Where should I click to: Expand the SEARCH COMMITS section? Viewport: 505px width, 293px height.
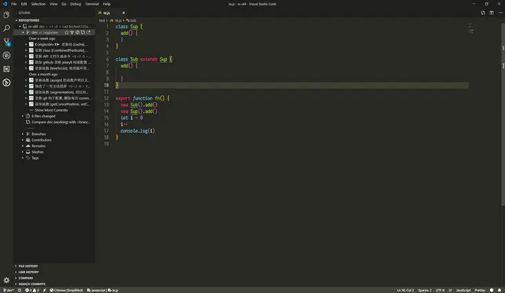click(32, 284)
